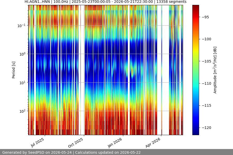Click the 'Generated by SeedPSD' footer text
Viewport: 233px width, 155px height.
(x=71, y=152)
